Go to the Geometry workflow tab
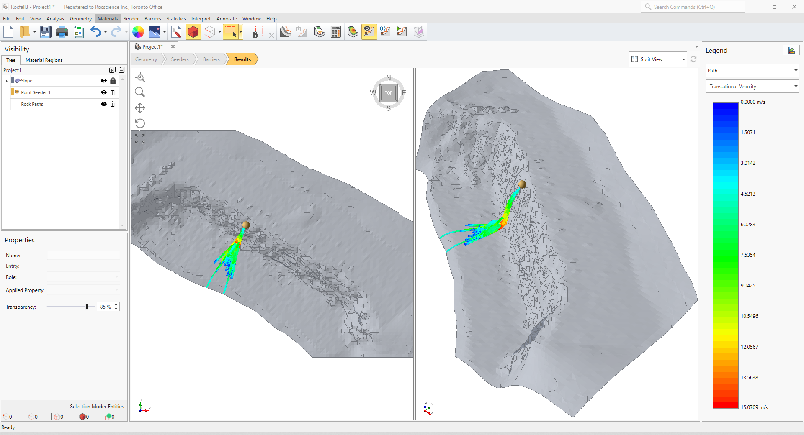804x435 pixels. point(146,59)
